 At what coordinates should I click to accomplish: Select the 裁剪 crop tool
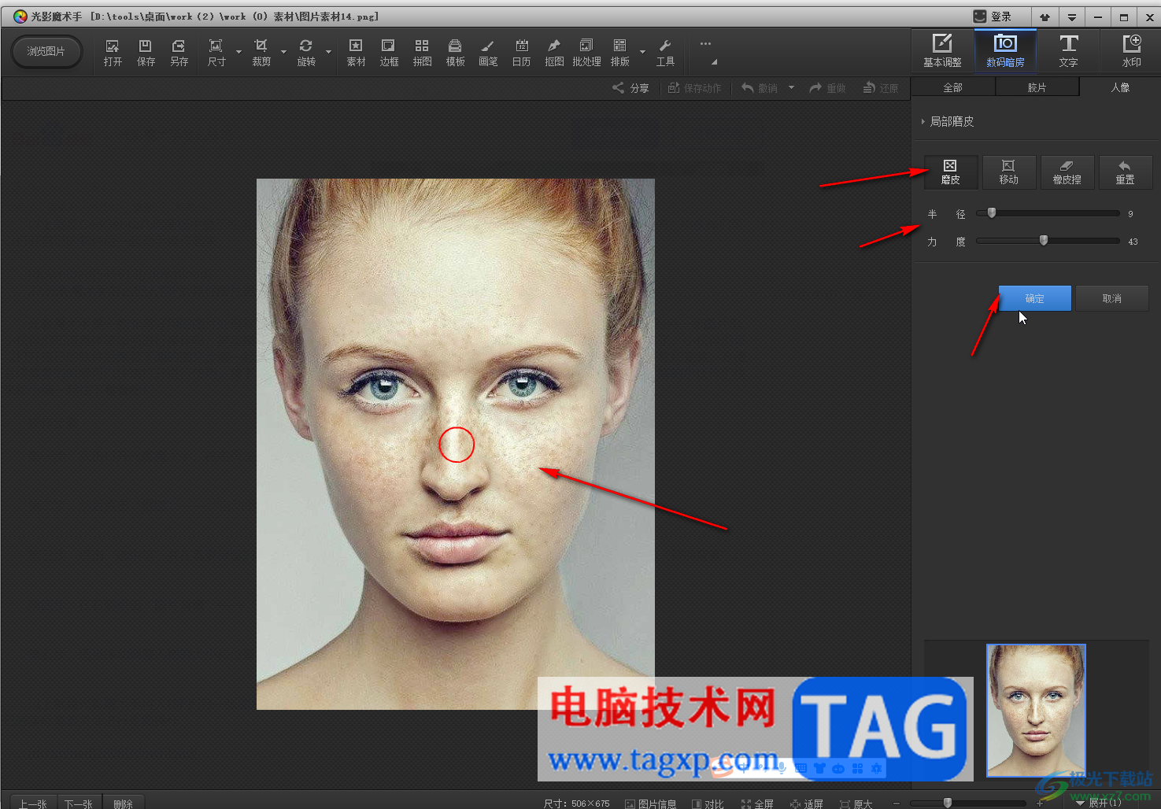pyautogui.click(x=261, y=52)
